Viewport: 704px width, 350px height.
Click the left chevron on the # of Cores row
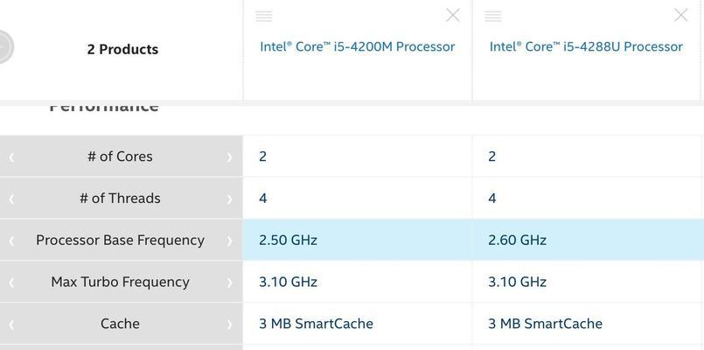[11, 157]
